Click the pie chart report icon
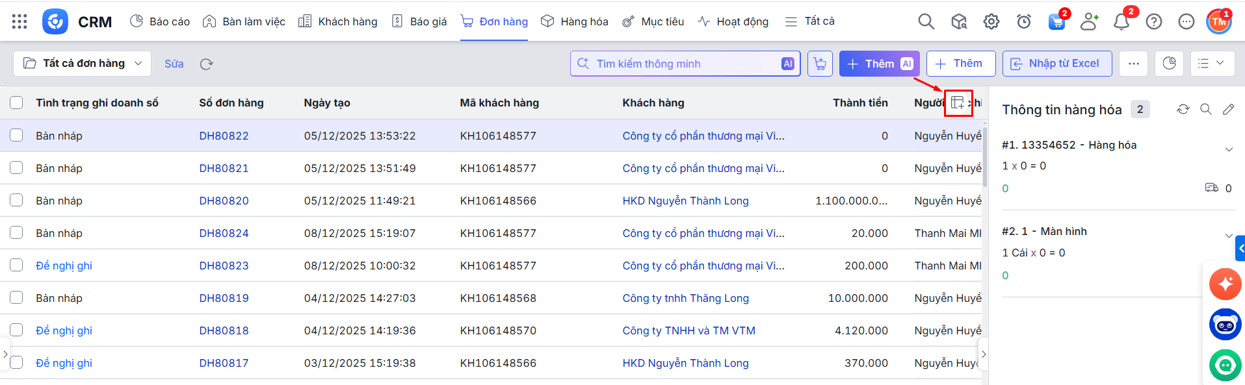This screenshot has height=385, width=1245. [x=1169, y=64]
